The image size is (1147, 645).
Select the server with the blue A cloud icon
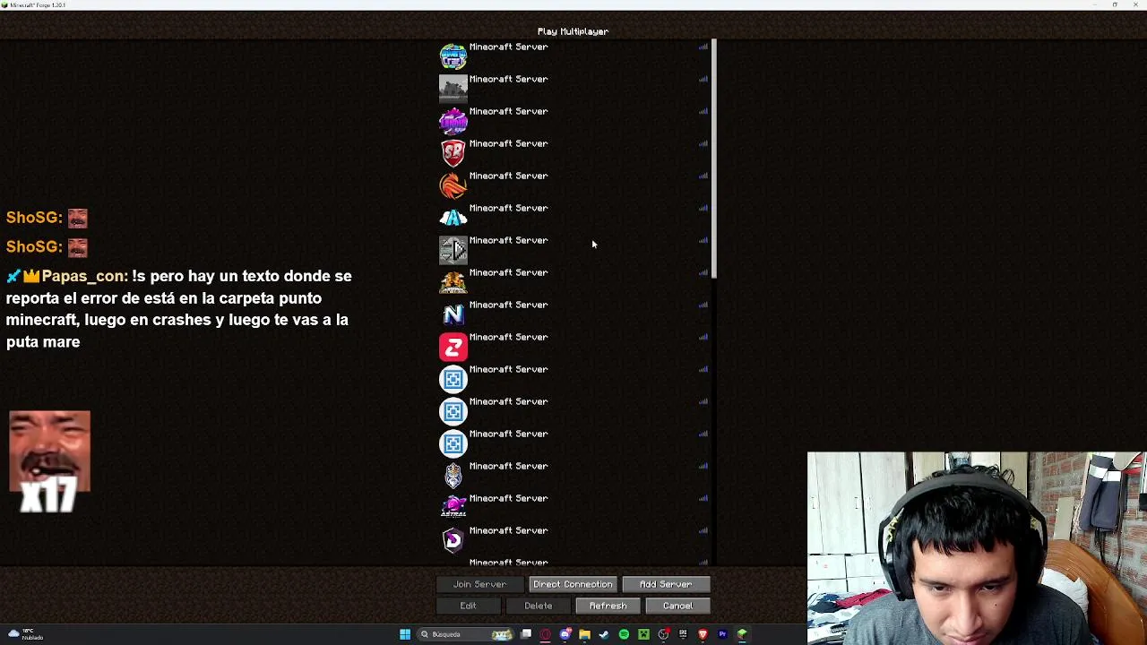click(573, 218)
